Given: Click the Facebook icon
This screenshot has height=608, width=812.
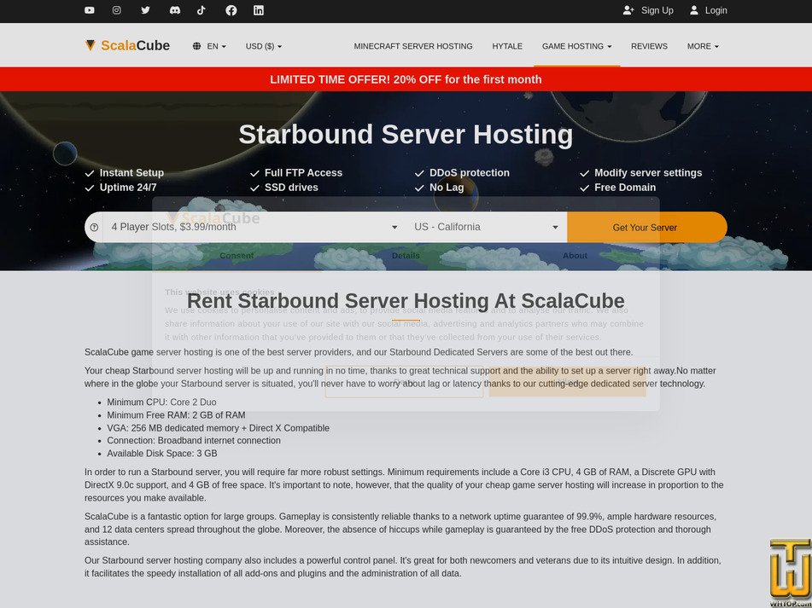Looking at the screenshot, I should pos(230,11).
